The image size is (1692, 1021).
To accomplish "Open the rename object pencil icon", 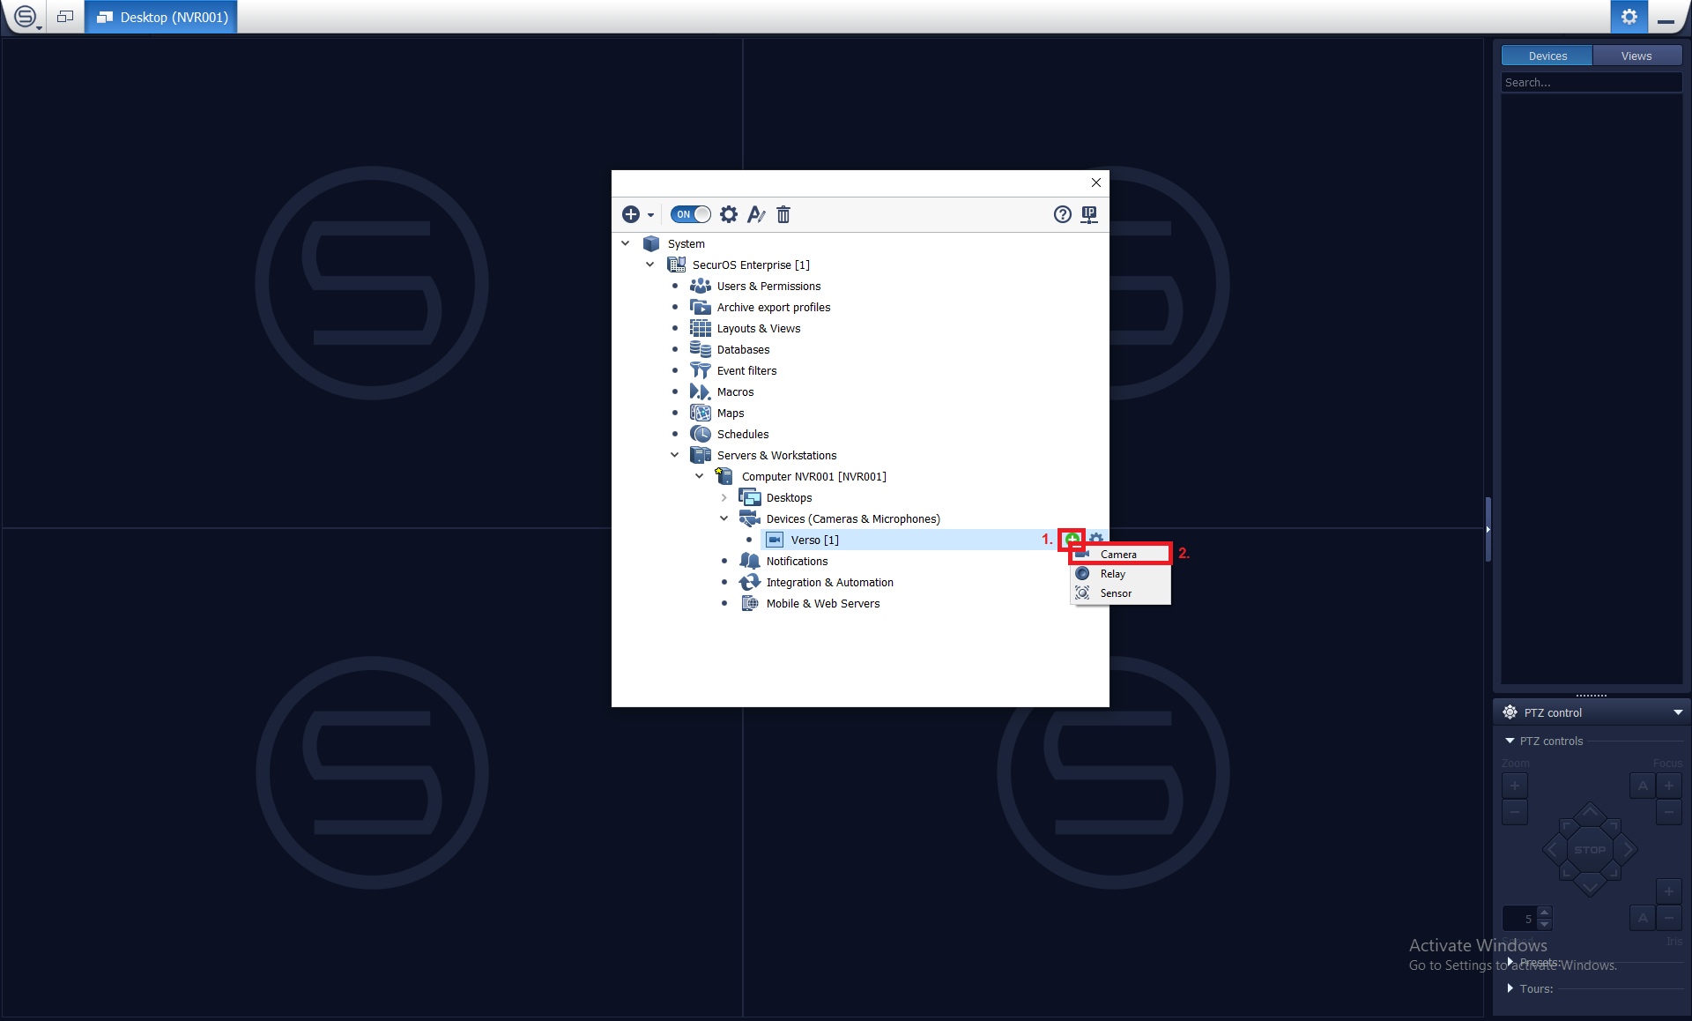I will pos(756,214).
